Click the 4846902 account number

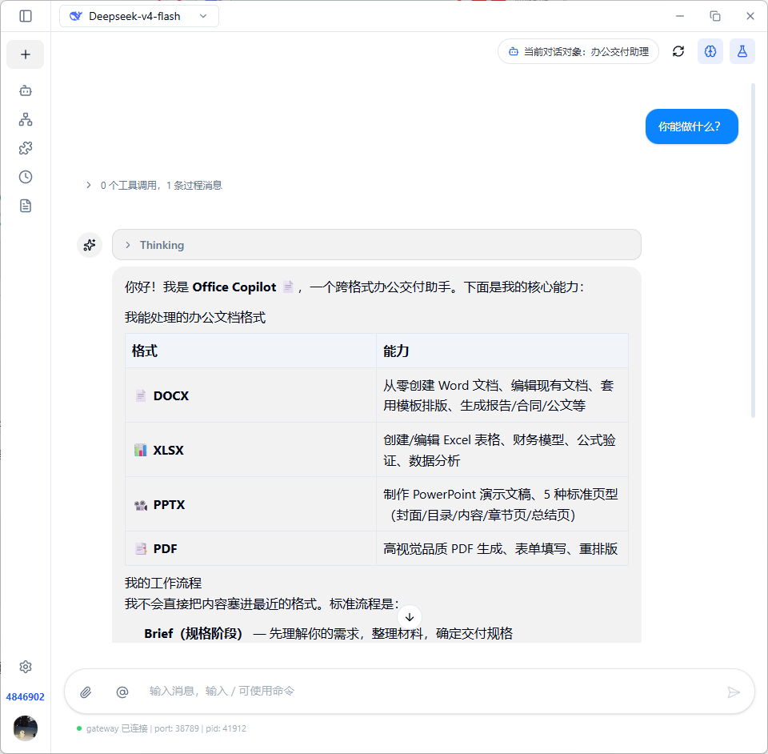(25, 696)
